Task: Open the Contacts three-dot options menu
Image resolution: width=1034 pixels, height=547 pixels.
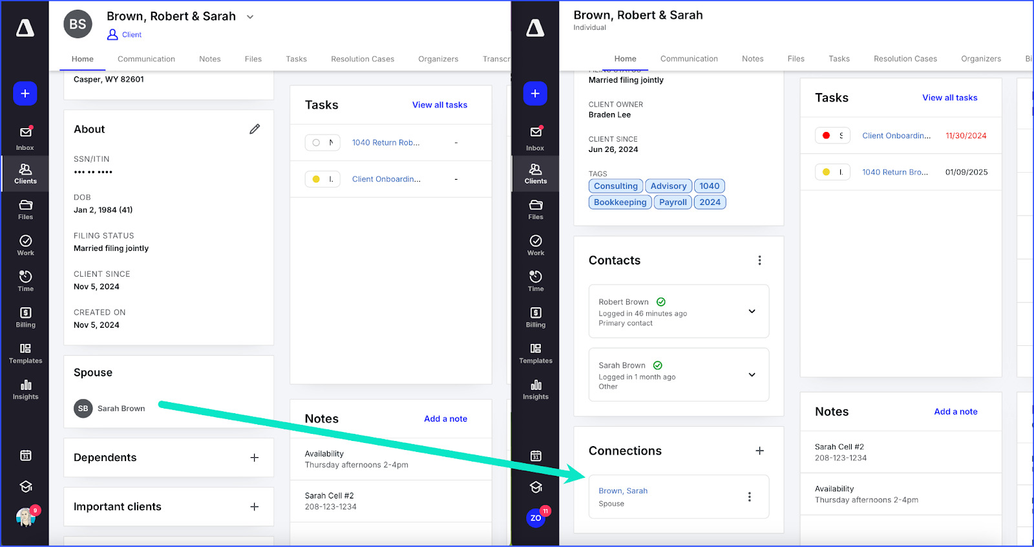Action: coord(759,261)
